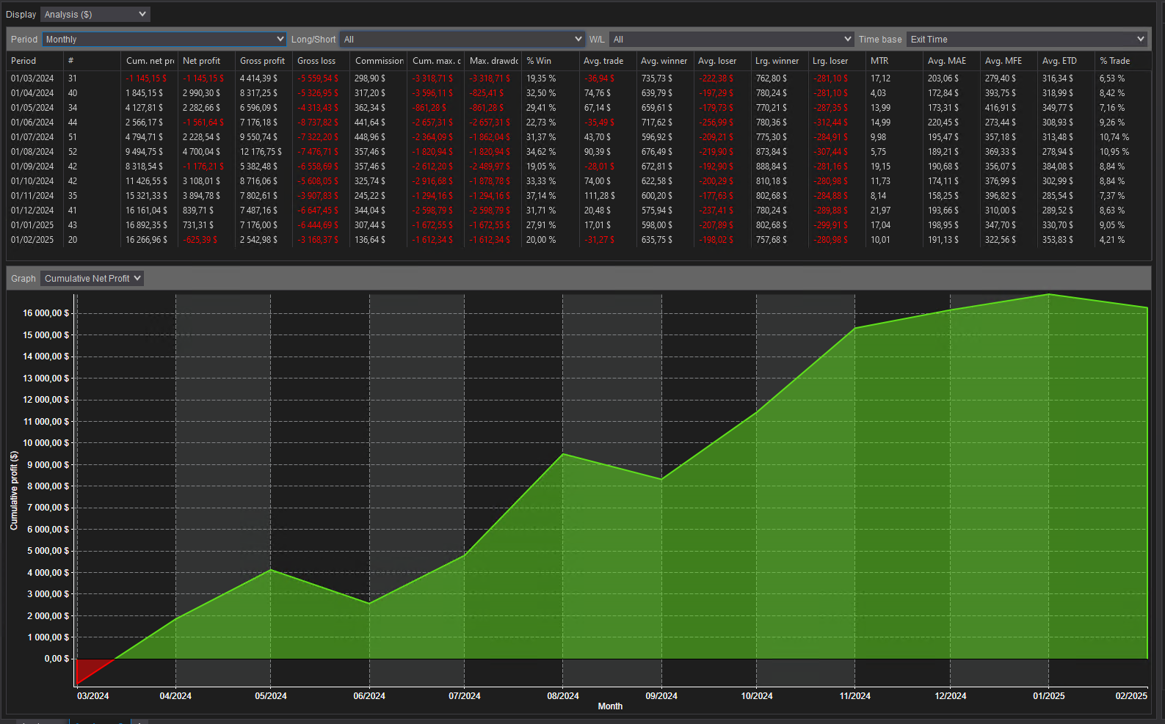1165x724 pixels.
Task: Click the % Trade column header
Action: [1123, 61]
